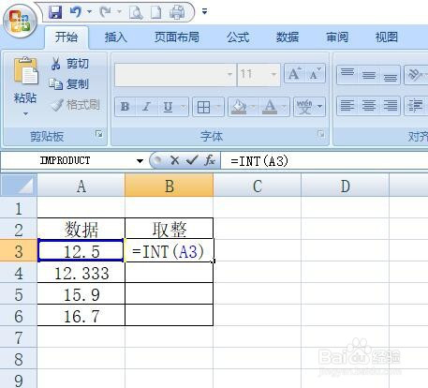
Task: Open the font name dropdown
Action: (229, 74)
